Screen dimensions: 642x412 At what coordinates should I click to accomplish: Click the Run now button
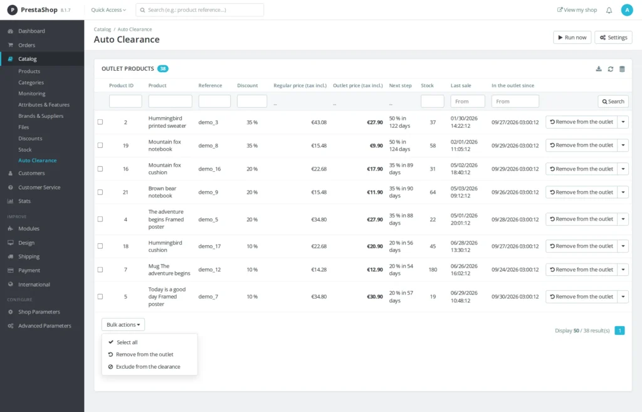[572, 37]
